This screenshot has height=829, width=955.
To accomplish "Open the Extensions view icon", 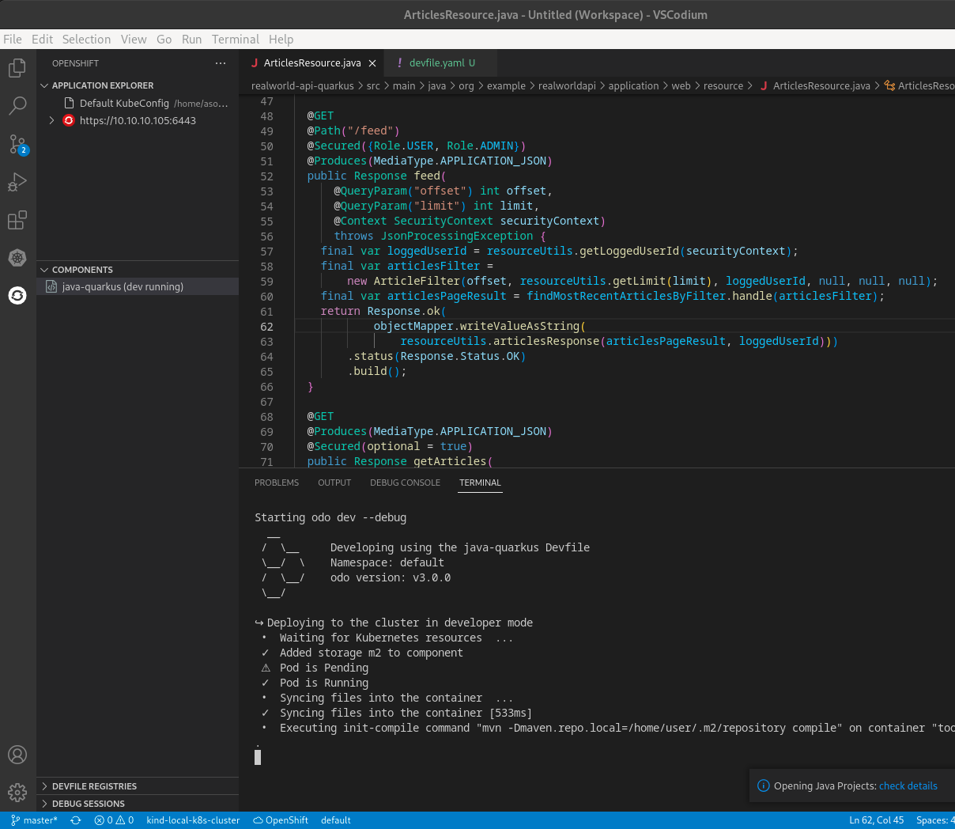I will coord(17,220).
